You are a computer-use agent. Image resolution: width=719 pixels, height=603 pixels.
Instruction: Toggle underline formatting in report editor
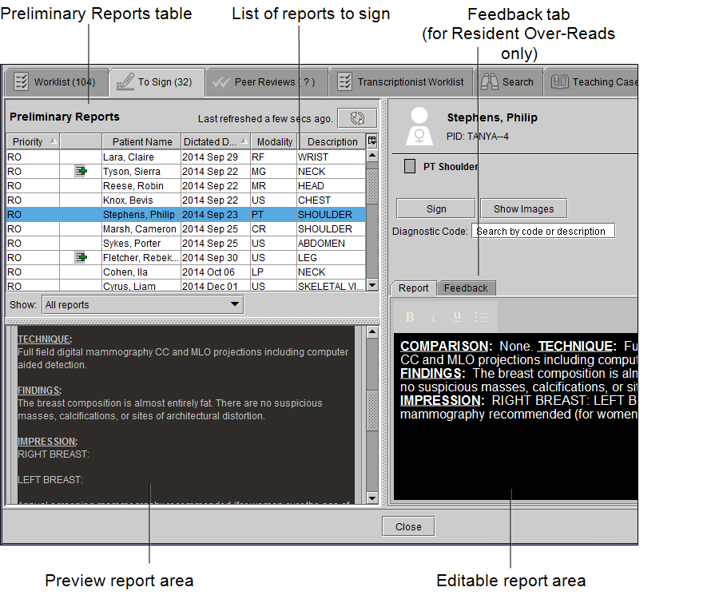click(457, 317)
